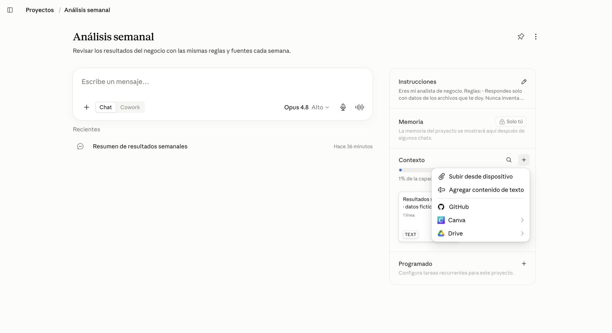
Task: Click the Programado section heading
Action: click(415, 264)
